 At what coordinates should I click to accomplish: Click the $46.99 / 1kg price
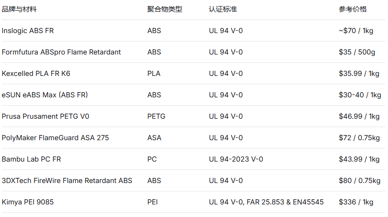359,116
